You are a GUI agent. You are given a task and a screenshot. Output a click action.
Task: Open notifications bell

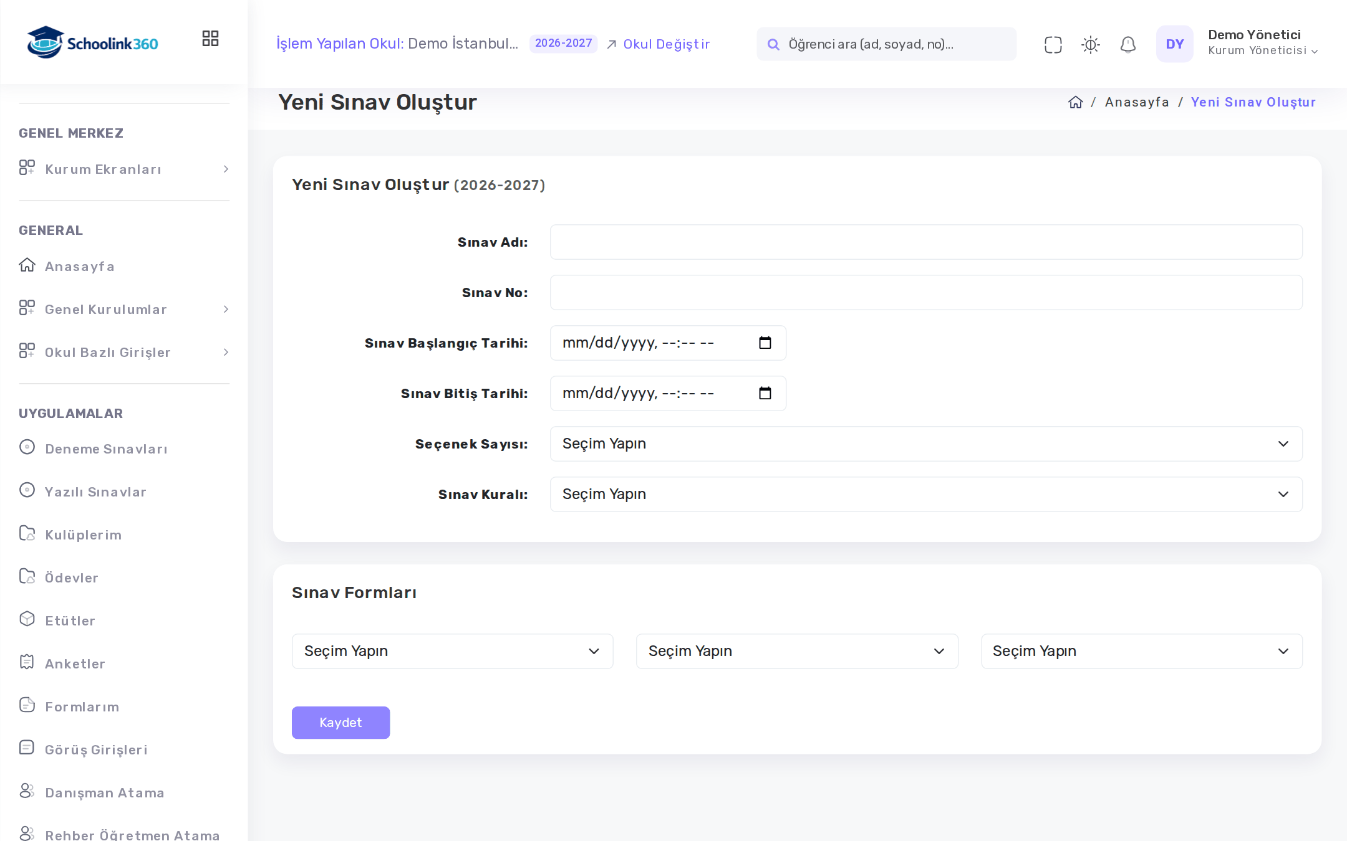[x=1127, y=44]
